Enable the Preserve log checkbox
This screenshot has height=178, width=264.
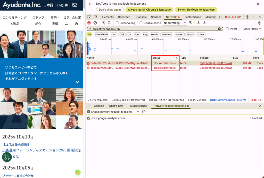117,23
